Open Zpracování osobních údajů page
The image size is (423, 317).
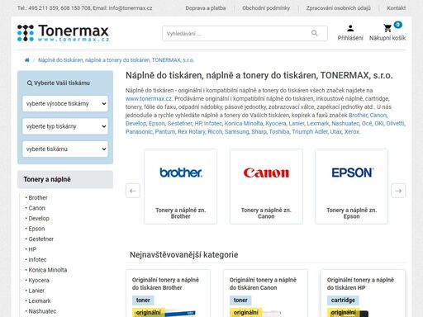point(339,8)
